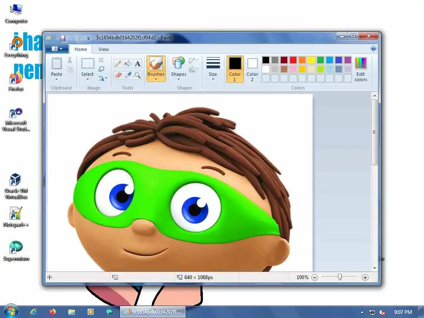Click the Size line thickness icon
The width and height of the screenshot is (424, 318).
213,63
